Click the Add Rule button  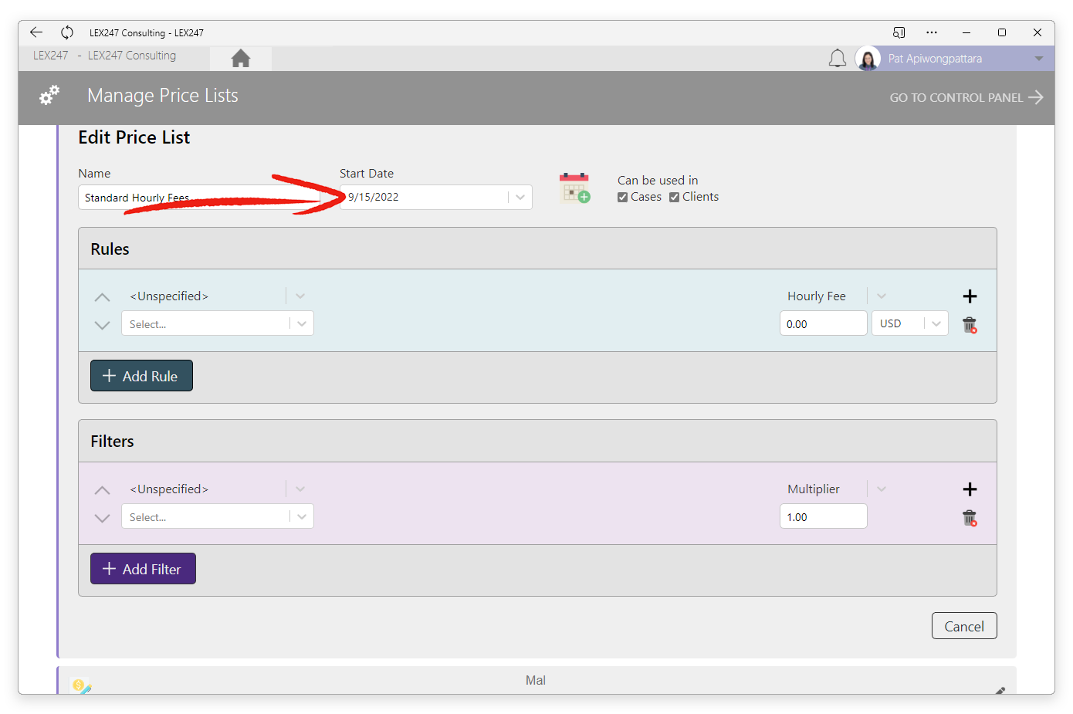pyautogui.click(x=141, y=376)
